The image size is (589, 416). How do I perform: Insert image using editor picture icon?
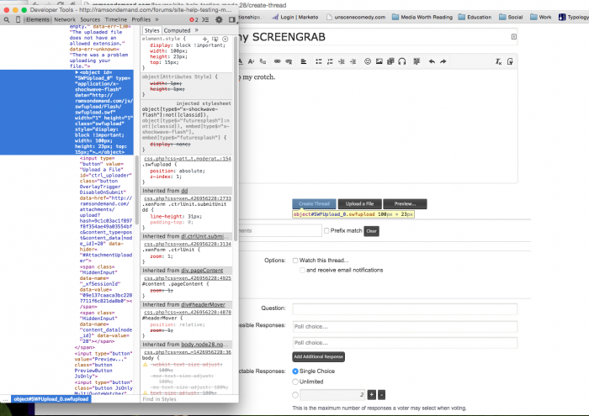379,61
